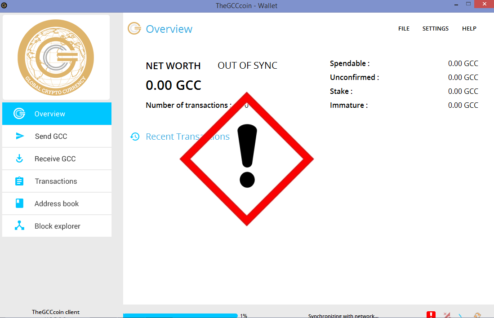Open the Address book page
This screenshot has width=494, height=318.
(57, 204)
